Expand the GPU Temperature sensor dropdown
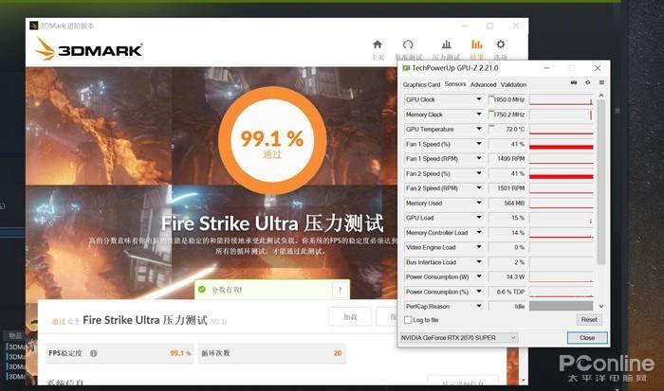664x391 pixels. coord(479,129)
